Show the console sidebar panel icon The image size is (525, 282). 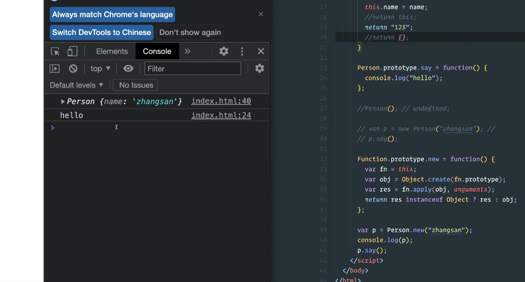[55, 69]
